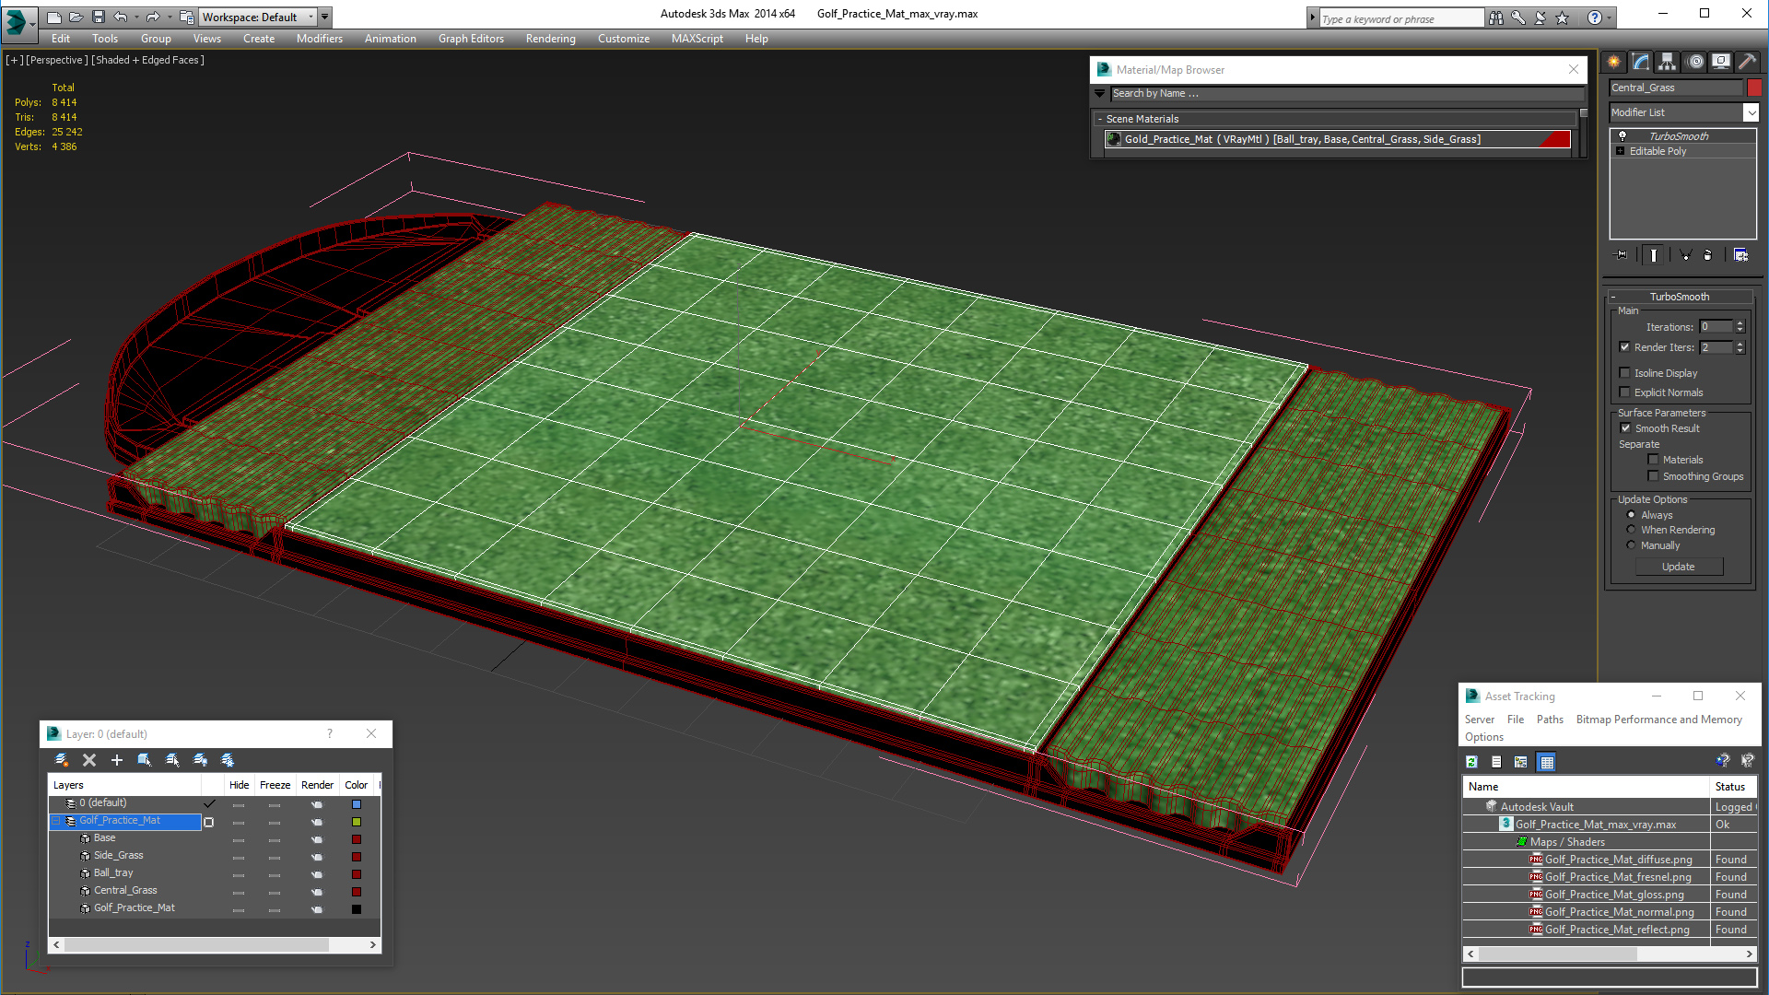1769x995 pixels.
Task: Open Graph Editors menu
Action: click(471, 39)
